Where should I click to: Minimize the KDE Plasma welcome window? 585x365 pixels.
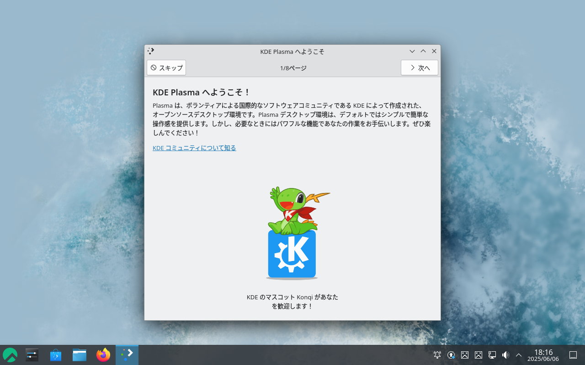[412, 51]
